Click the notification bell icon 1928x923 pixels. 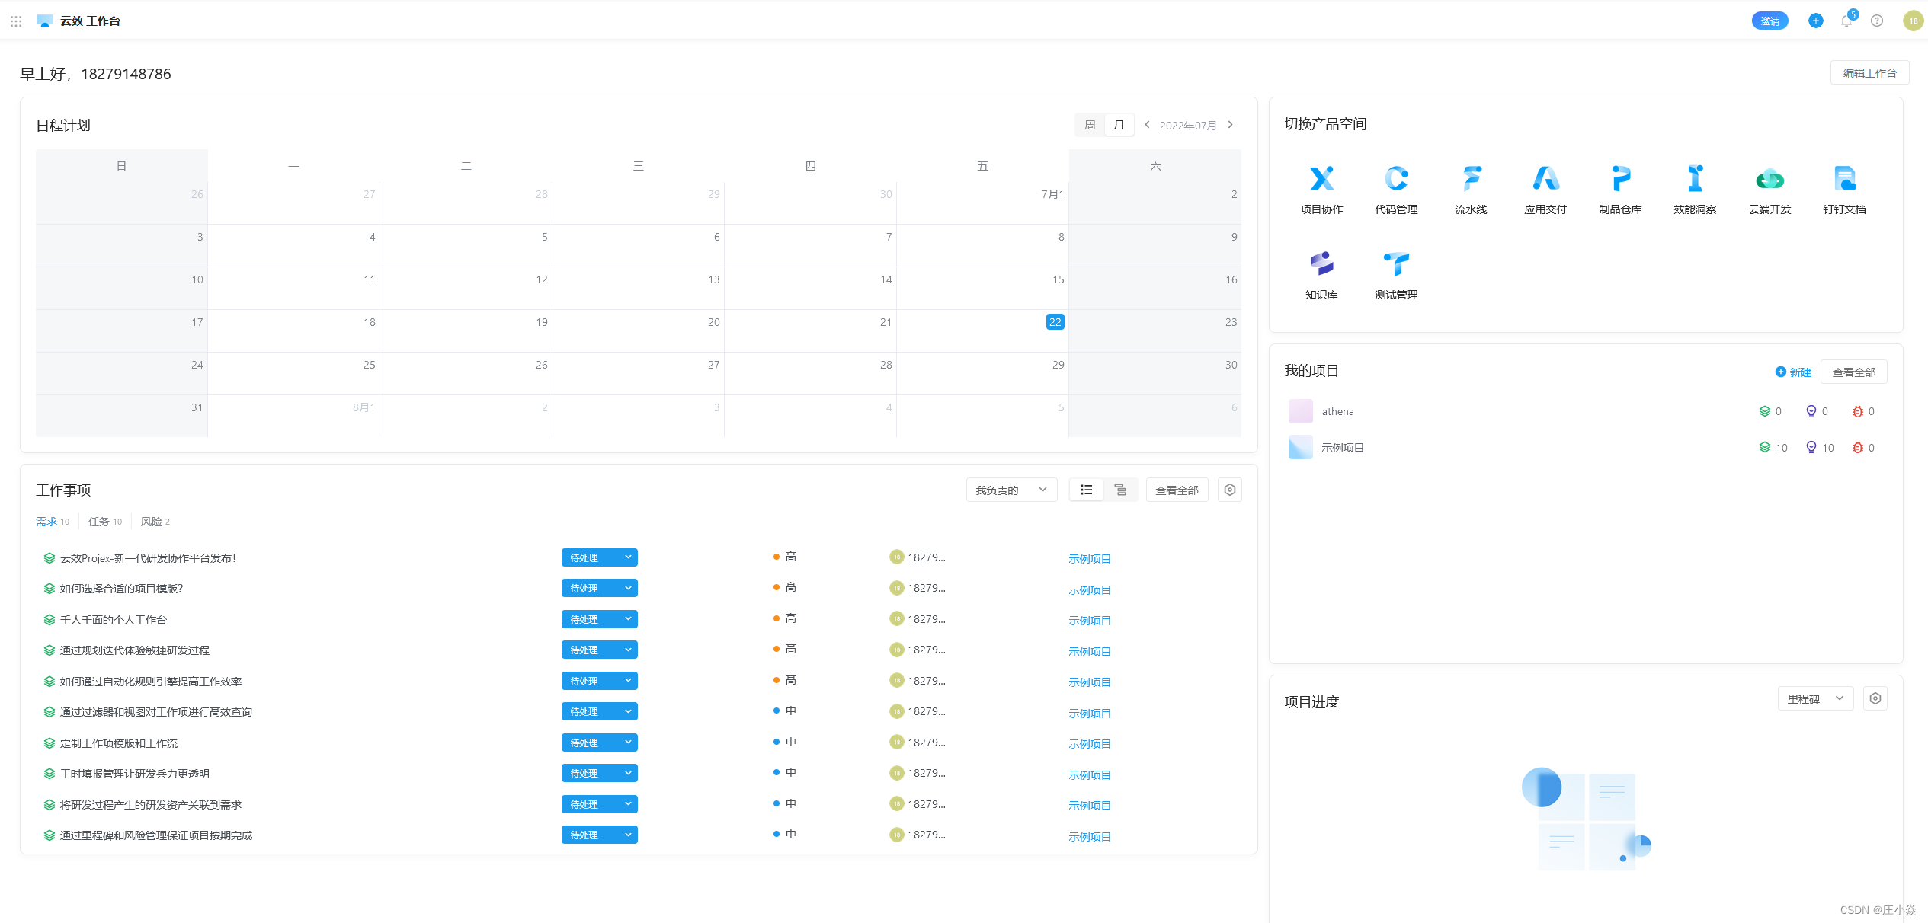(x=1846, y=21)
